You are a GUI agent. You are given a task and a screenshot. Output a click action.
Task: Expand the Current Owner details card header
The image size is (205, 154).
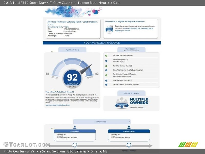[129, 131]
